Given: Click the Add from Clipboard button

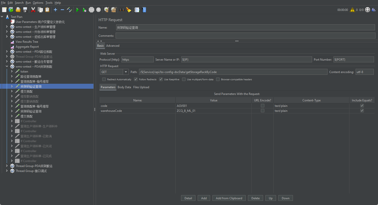Looking at the screenshot, I should (229, 198).
